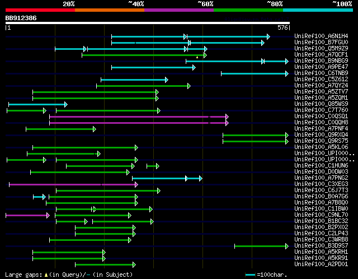Image resolution: width=358 pixels, height=279 pixels.
Task: Select the UniRef100_A7PNG2 label
Action: 321,178
